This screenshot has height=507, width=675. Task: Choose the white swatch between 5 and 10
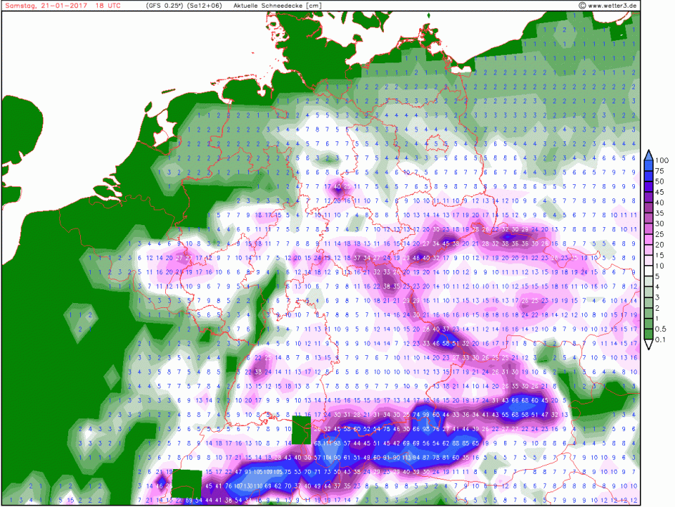(x=650, y=271)
